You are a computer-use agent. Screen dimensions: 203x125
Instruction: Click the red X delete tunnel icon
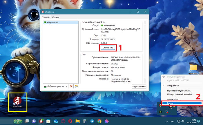point(71,86)
